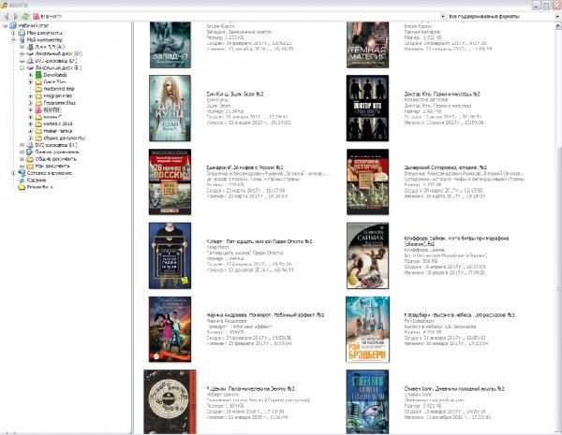Open the 26 мифов о России cover
This screenshot has height=435, width=562.
[x=170, y=181]
